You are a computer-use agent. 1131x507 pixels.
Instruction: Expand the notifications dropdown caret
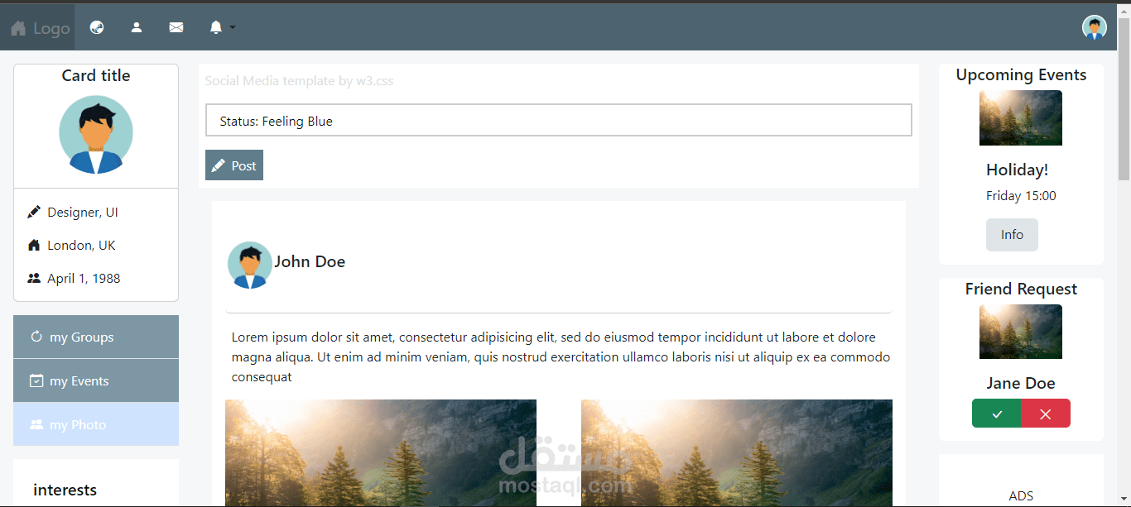(233, 27)
